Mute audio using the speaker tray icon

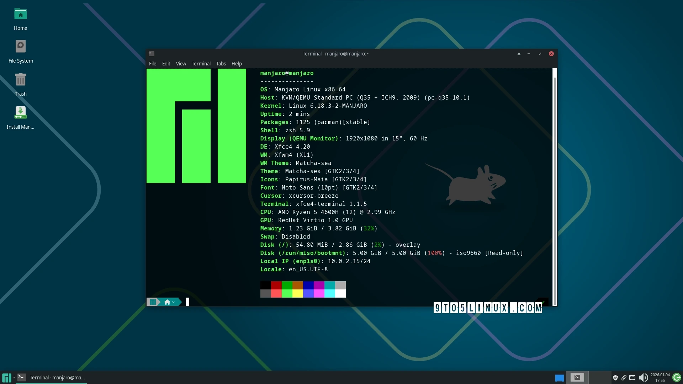[644, 378]
